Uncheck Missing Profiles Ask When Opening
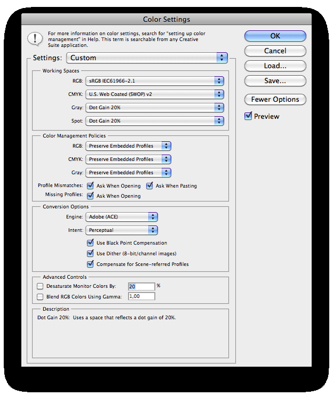Viewport: 333px width, 396px height. coord(90,196)
